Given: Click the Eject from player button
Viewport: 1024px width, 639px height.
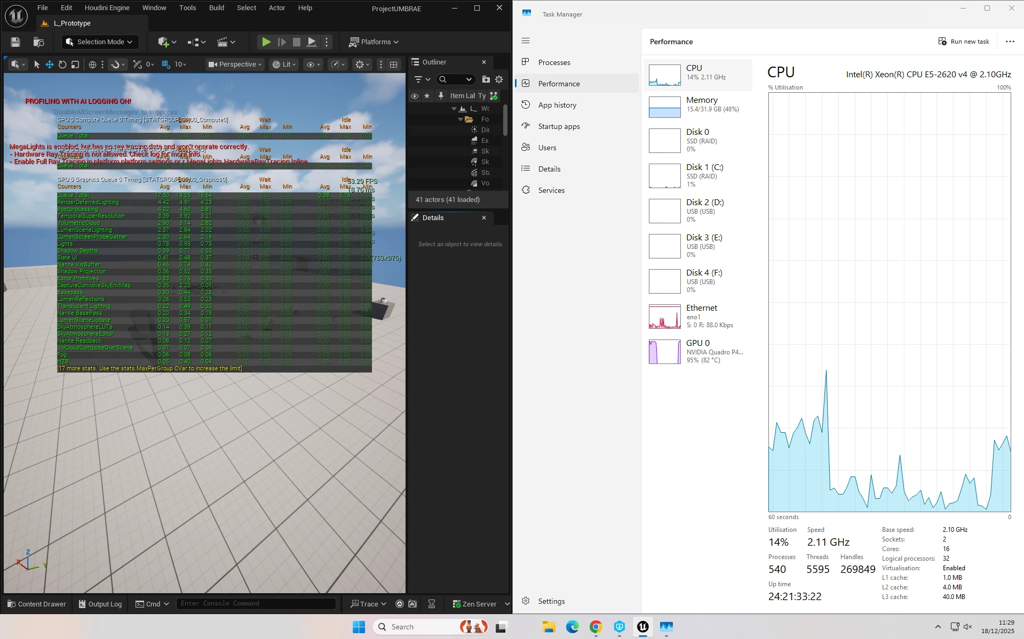Looking at the screenshot, I should (312, 42).
